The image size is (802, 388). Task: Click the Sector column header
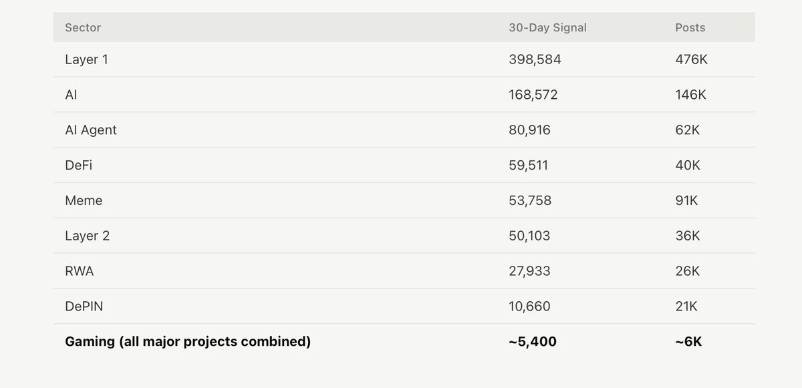[83, 27]
